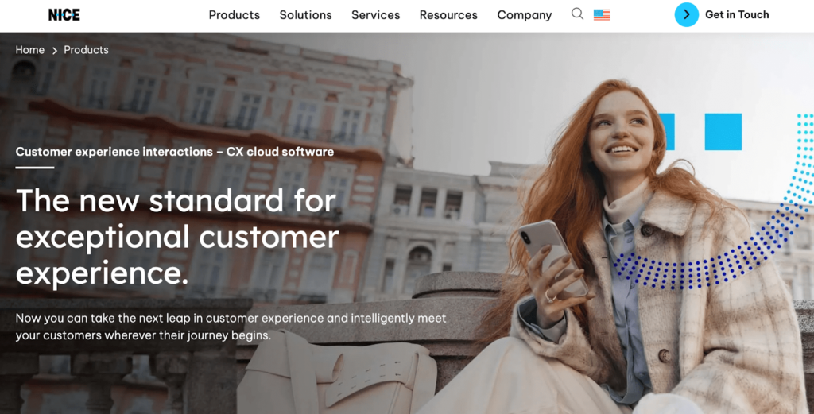Open the Solutions menu

[305, 15]
